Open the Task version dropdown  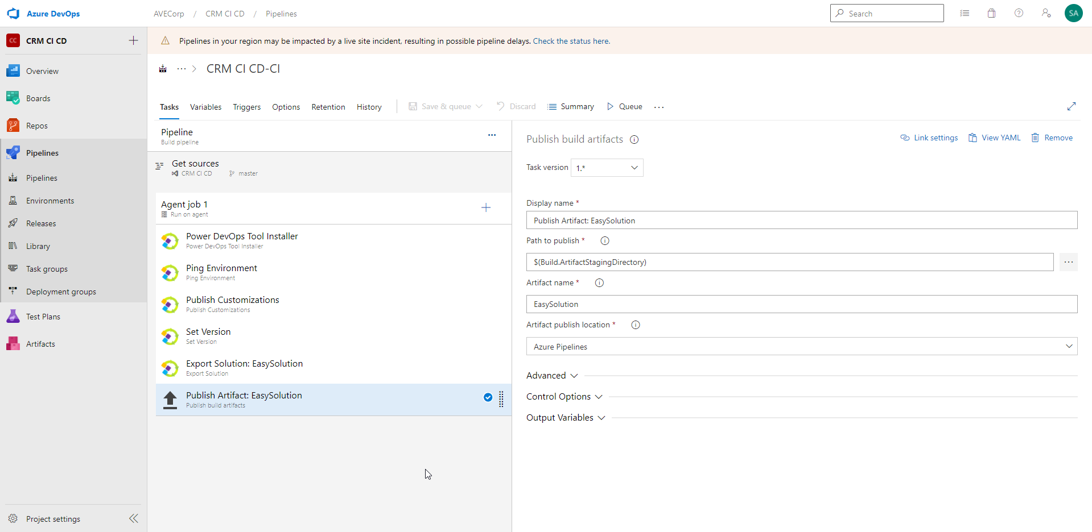point(607,168)
